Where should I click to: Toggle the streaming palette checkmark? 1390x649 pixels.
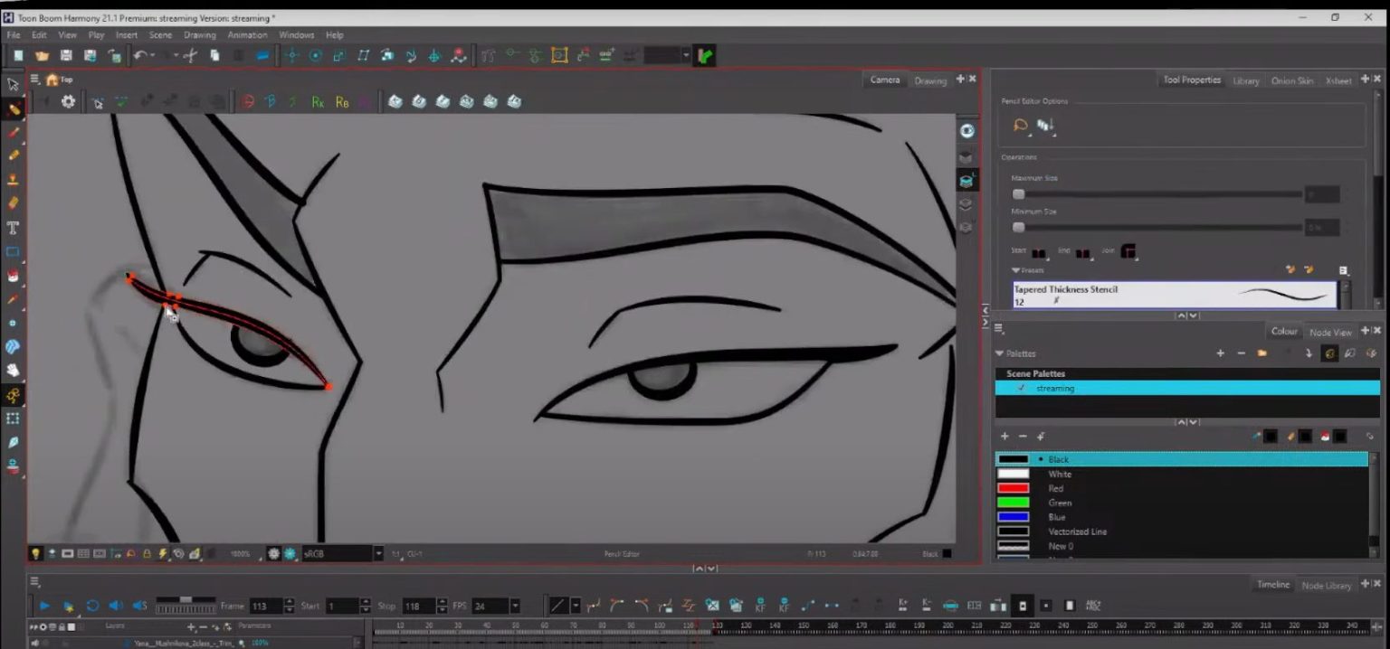point(1022,388)
